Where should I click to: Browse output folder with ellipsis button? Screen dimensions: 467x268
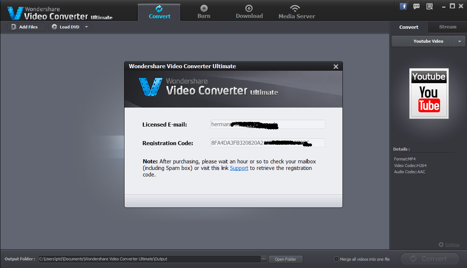[264, 259]
